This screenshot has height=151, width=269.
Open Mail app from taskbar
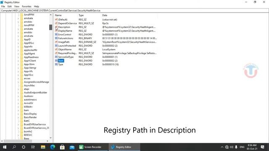72,147
